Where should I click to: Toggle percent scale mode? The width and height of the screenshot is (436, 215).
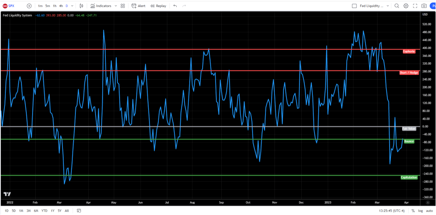[x=413, y=211]
